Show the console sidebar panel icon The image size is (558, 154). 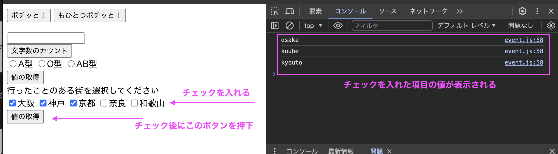coord(274,25)
